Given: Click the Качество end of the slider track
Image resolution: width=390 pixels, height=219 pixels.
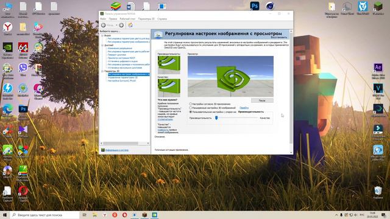Looking at the screenshot, I should (x=257, y=118).
